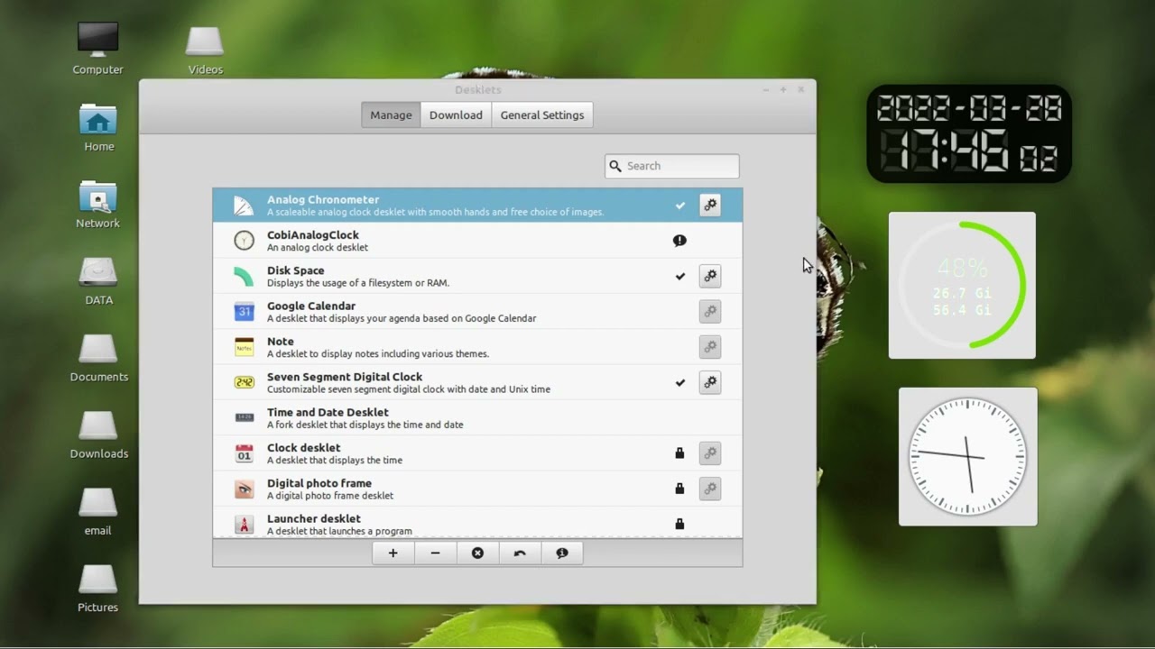Image resolution: width=1155 pixels, height=649 pixels.
Task: Open Digital photo frame settings gear
Action: pos(710,489)
